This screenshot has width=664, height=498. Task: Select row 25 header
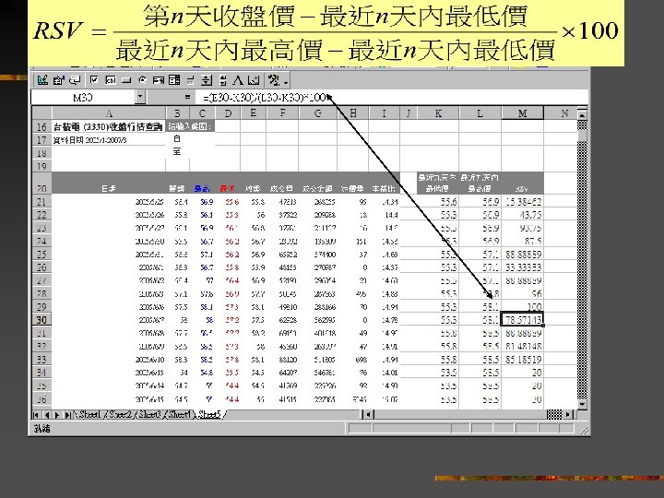41,255
